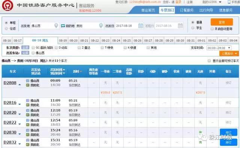This screenshot has width=240, height=148.
Task: Select the 学生 student ticket radio button
Action: (193, 28)
